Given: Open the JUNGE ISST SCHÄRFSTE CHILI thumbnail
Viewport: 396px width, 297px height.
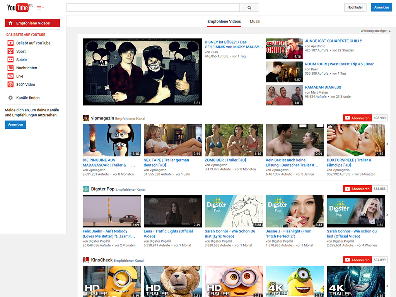Looking at the screenshot, I should (284, 49).
